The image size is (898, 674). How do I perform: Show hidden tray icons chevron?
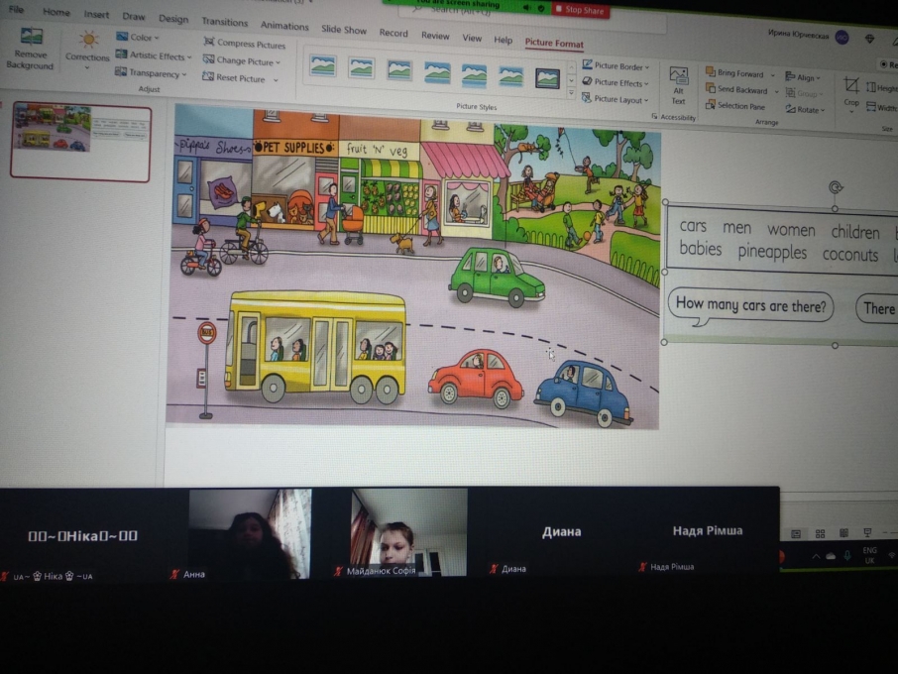click(x=816, y=557)
